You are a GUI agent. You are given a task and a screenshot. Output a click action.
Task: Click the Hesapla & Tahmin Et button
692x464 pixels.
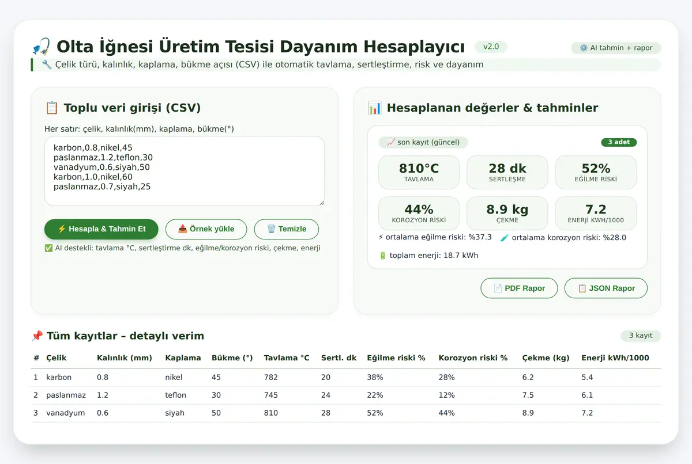(x=101, y=229)
